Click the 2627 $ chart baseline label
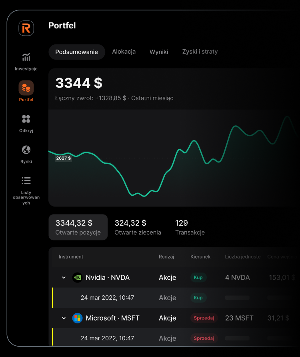300x357 pixels. coord(64,158)
